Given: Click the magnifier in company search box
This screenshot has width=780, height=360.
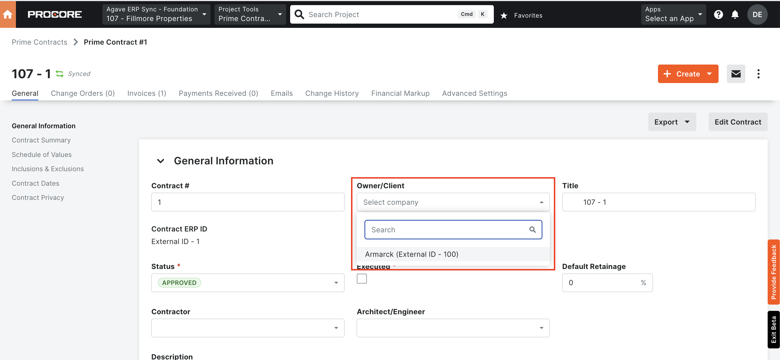Looking at the screenshot, I should (532, 229).
